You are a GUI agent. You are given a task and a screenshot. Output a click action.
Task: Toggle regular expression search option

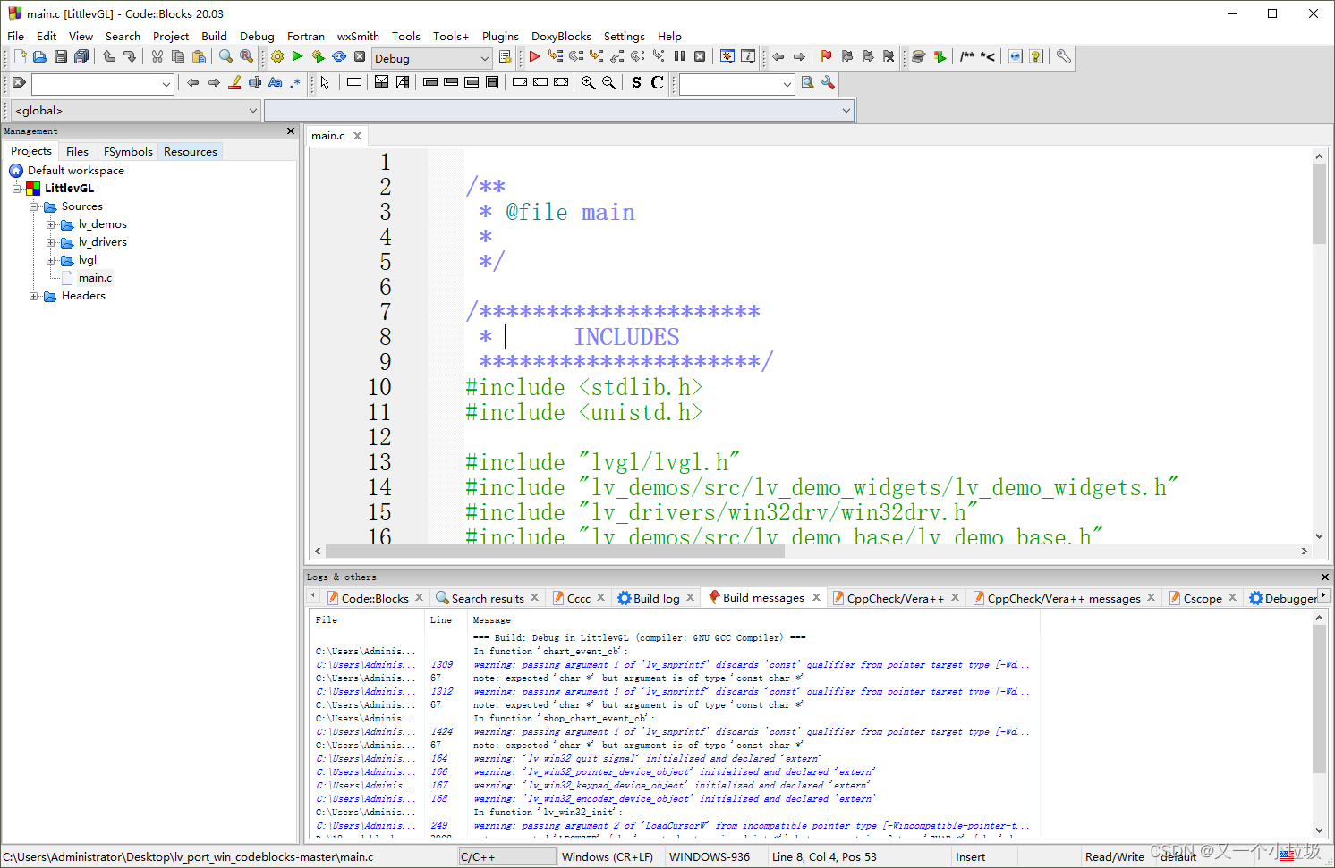(295, 83)
